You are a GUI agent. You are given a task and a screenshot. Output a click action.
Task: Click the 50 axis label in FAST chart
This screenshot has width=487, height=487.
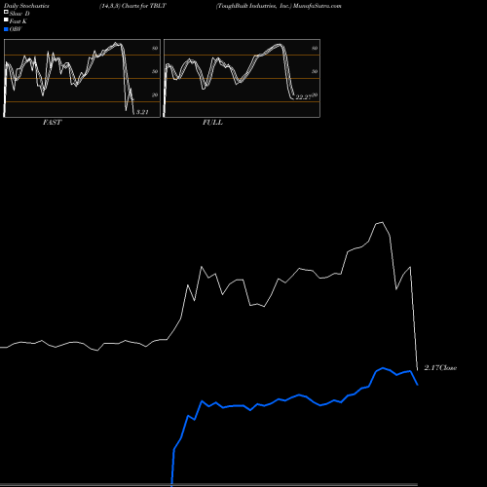click(x=155, y=71)
